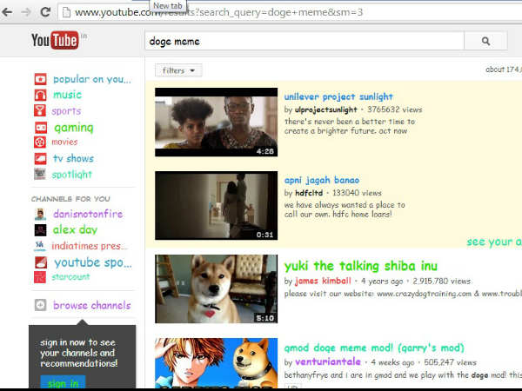This screenshot has height=391, width=522.
Task: Click the YouTube logo
Action: point(55,41)
